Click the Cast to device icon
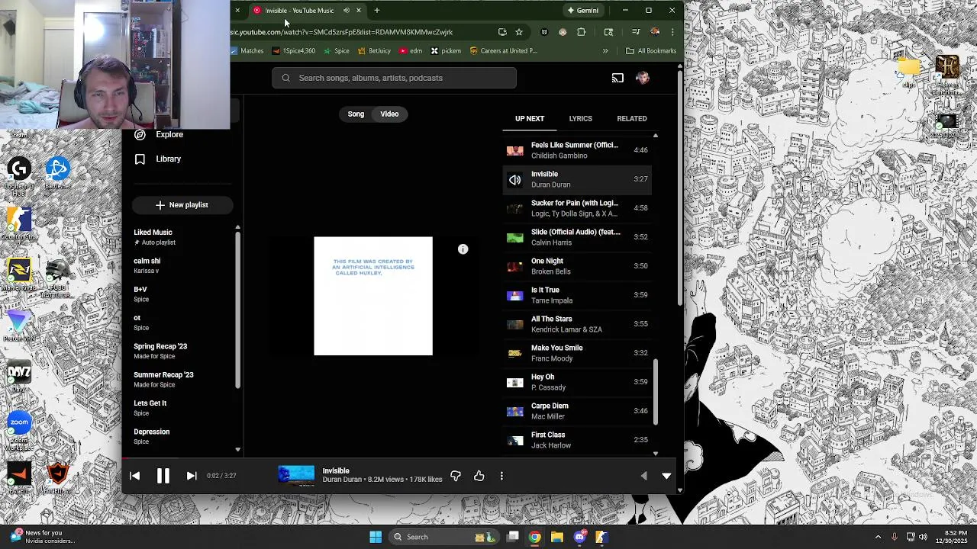The width and height of the screenshot is (977, 549). tap(617, 78)
